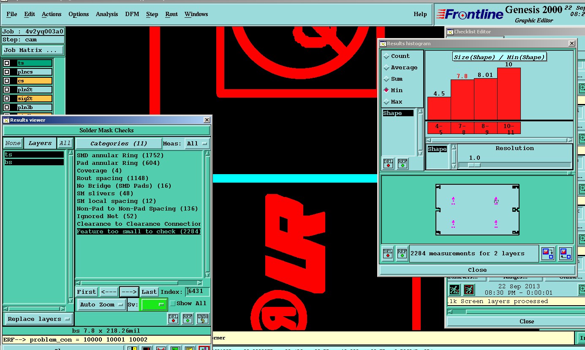
Task: Click red X icon in bottom toolbar
Action: [x=161, y=349]
